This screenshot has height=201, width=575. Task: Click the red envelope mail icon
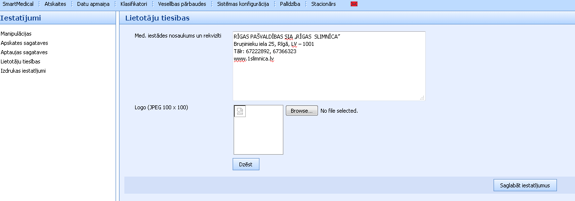click(354, 4)
